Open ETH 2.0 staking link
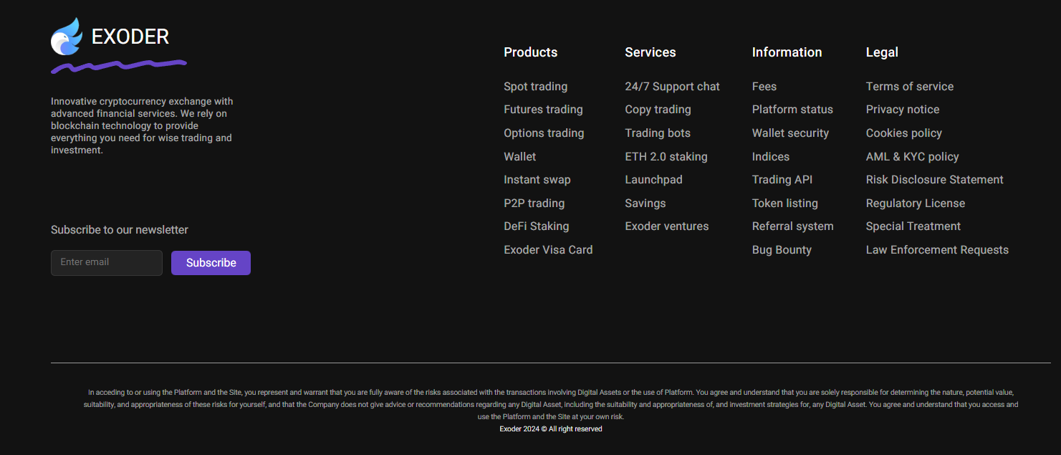This screenshot has width=1061, height=455. tap(666, 157)
